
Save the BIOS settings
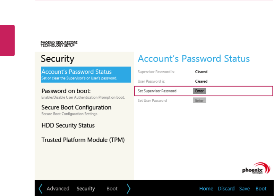245,189
